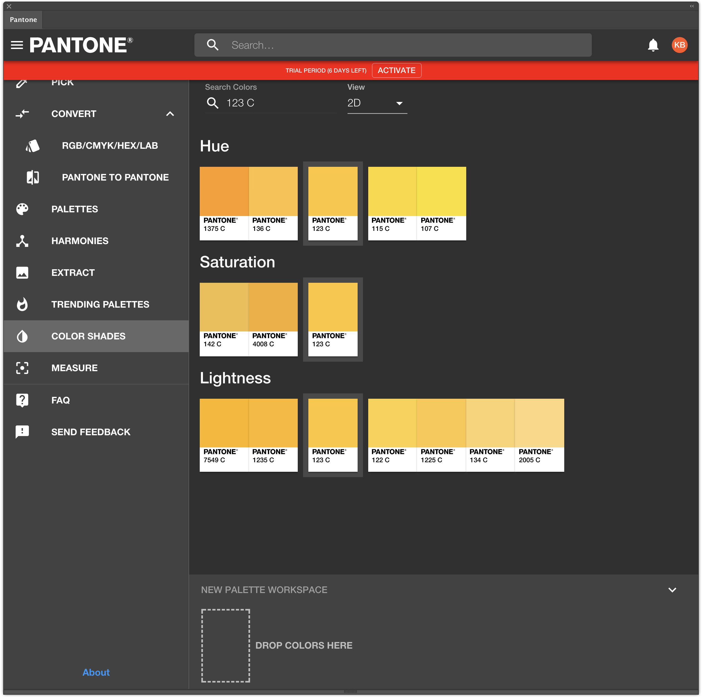Screen dimensions: 702x700
Task: Click the Pick eyedropper icon
Action: (22, 83)
